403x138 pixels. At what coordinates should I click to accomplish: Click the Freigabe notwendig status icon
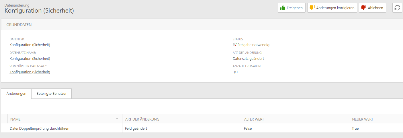(x=235, y=45)
